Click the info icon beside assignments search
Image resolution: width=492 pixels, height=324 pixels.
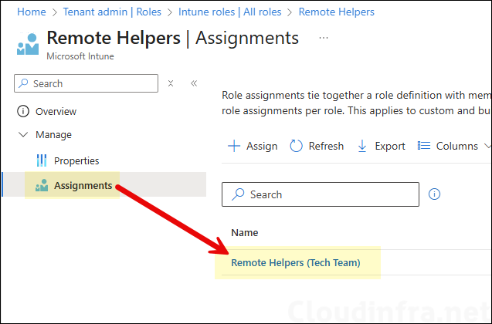click(434, 194)
